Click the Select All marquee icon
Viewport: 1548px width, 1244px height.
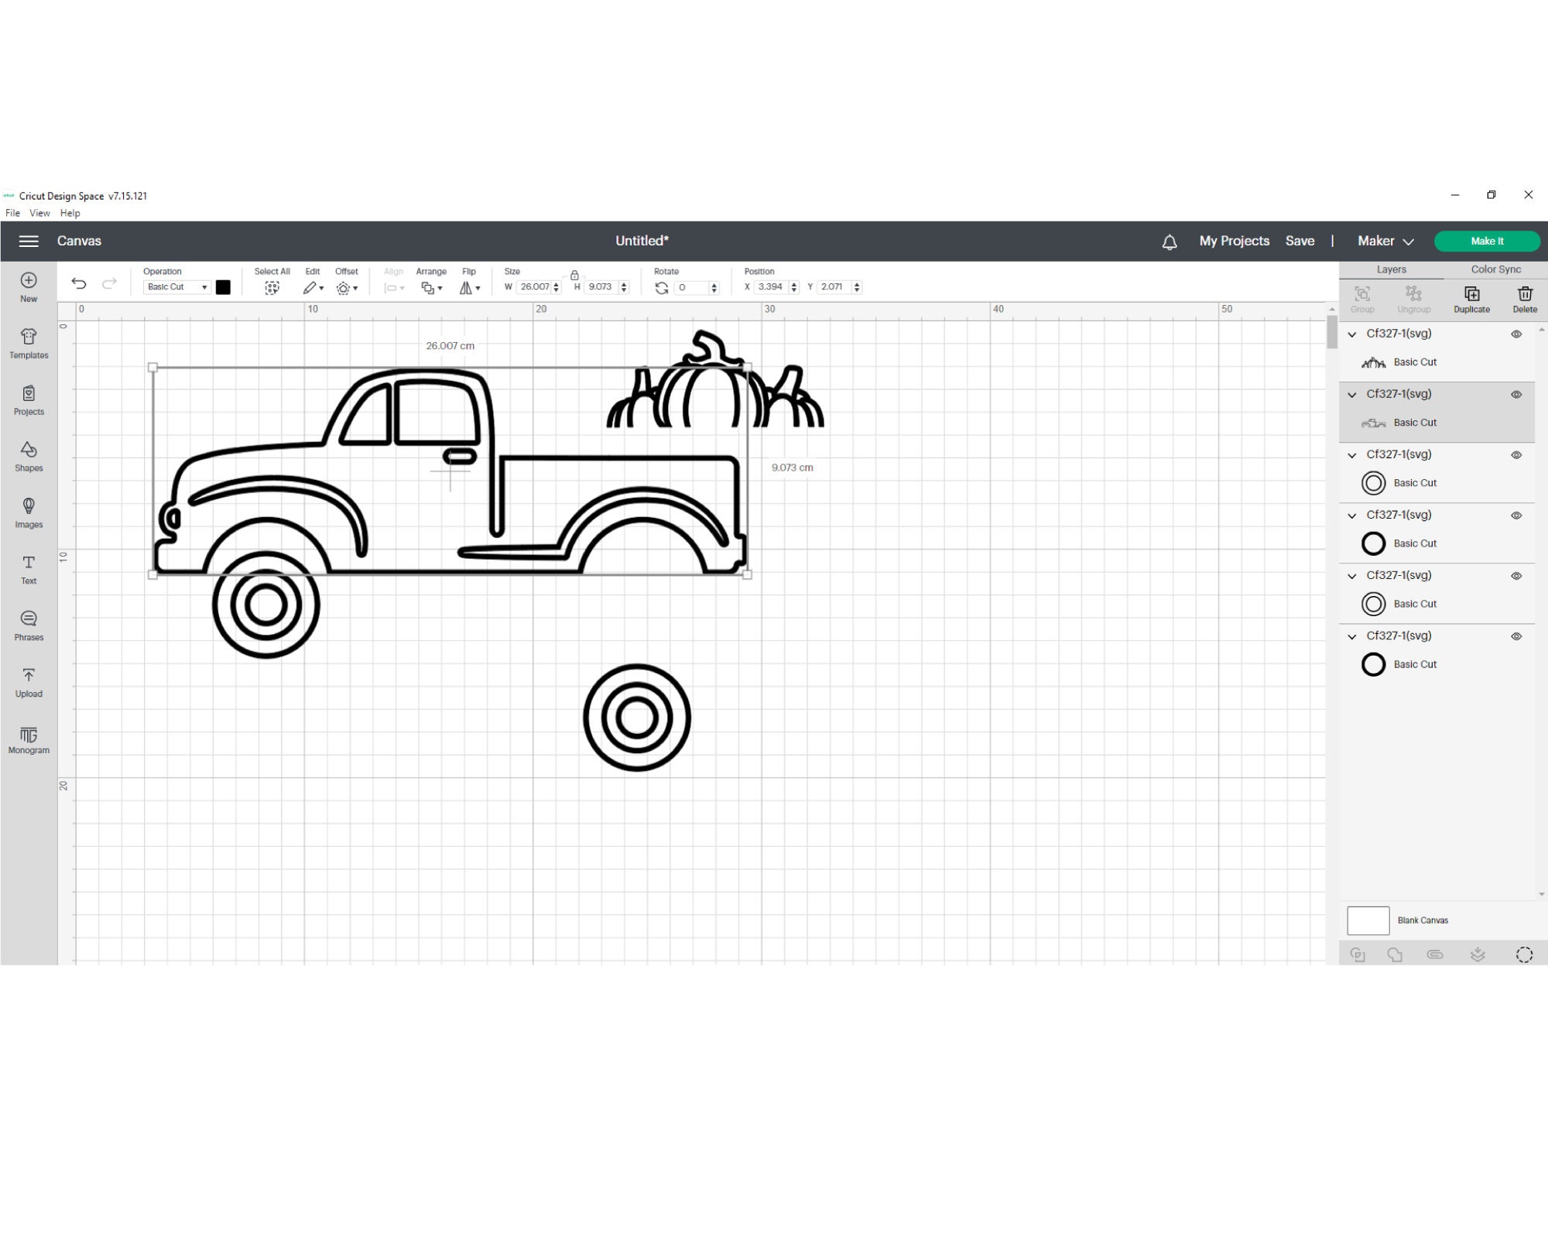(272, 286)
